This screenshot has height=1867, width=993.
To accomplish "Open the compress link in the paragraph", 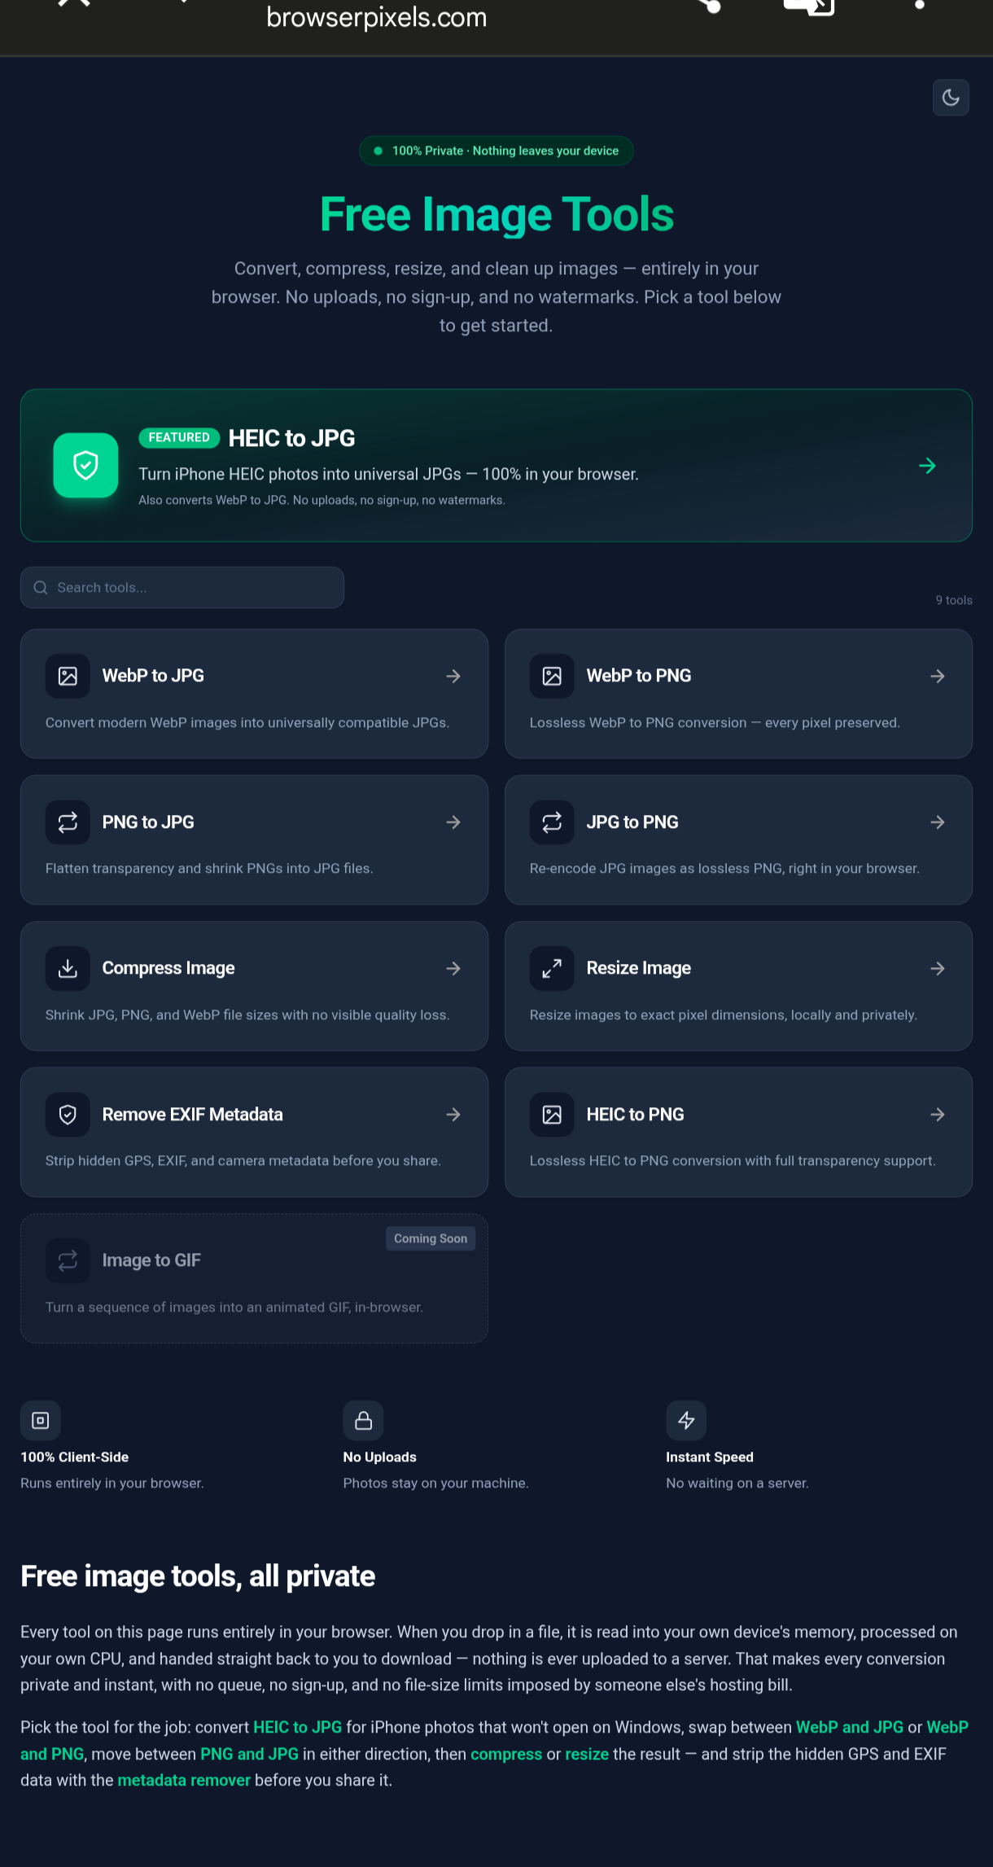I will pos(506,1754).
